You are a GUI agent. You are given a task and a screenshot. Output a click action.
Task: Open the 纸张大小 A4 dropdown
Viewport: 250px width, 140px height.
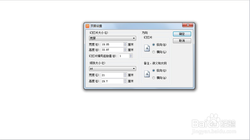112,68
